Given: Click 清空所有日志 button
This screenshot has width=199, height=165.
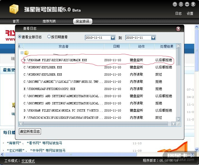Looking at the screenshot, I should [x=30, y=132].
